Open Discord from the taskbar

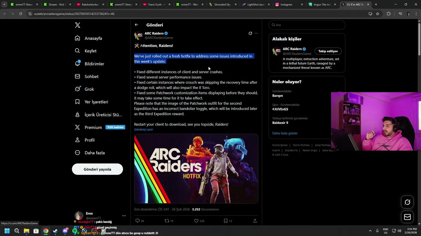pyautogui.click(x=65, y=231)
